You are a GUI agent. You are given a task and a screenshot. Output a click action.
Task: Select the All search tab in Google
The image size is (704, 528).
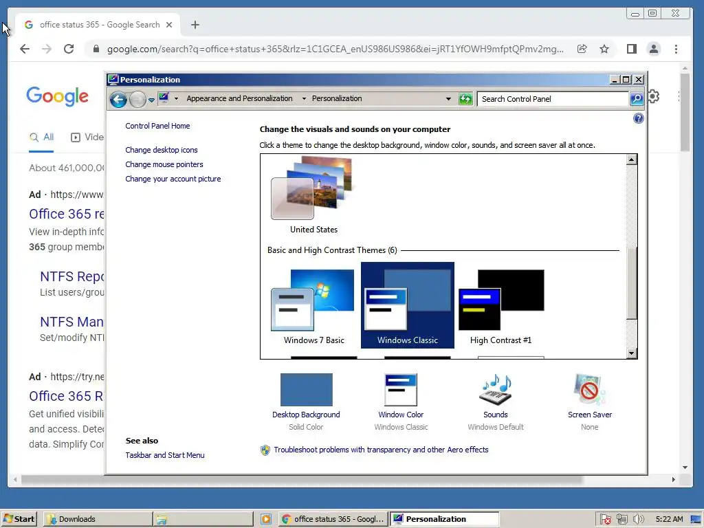pos(41,137)
